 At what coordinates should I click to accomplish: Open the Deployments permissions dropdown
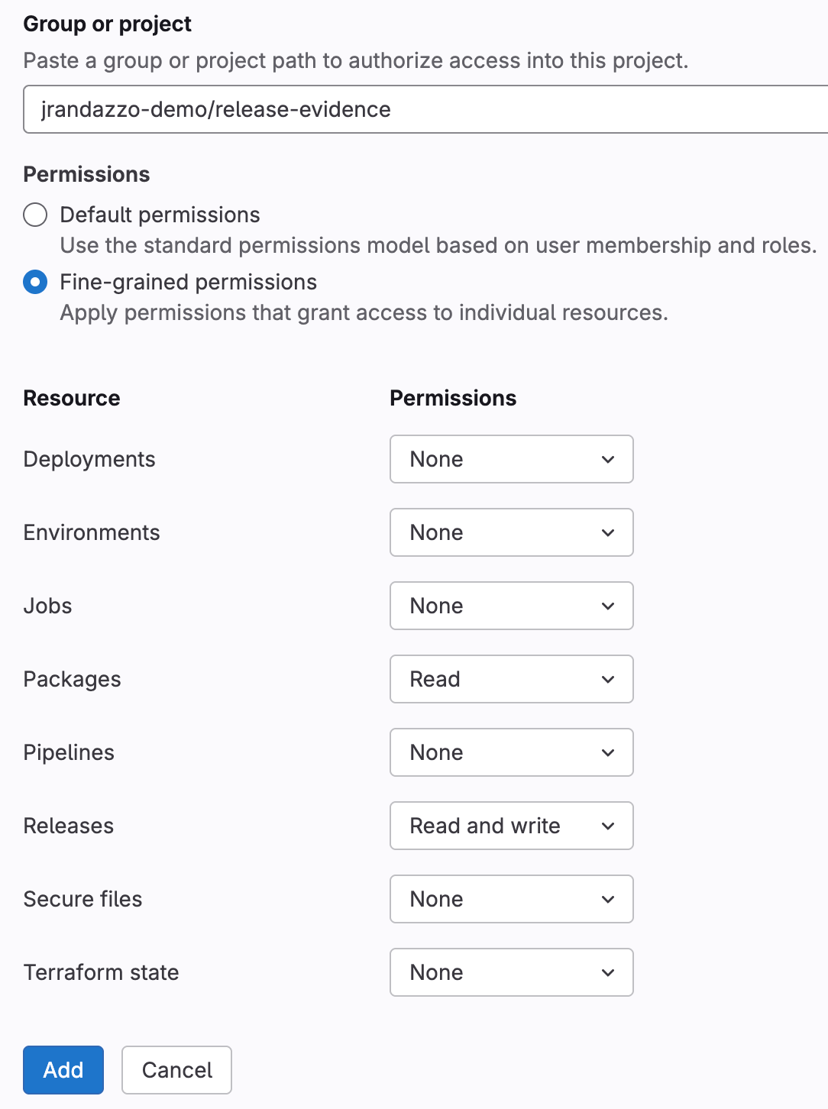[x=510, y=459]
